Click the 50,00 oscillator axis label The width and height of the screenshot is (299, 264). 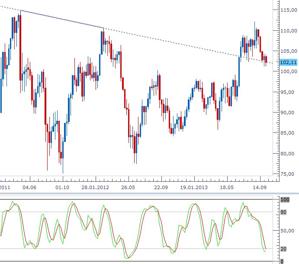pos(287,231)
